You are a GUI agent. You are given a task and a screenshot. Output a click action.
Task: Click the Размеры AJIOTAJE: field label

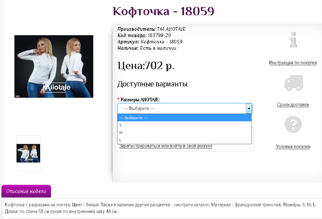pos(140,99)
